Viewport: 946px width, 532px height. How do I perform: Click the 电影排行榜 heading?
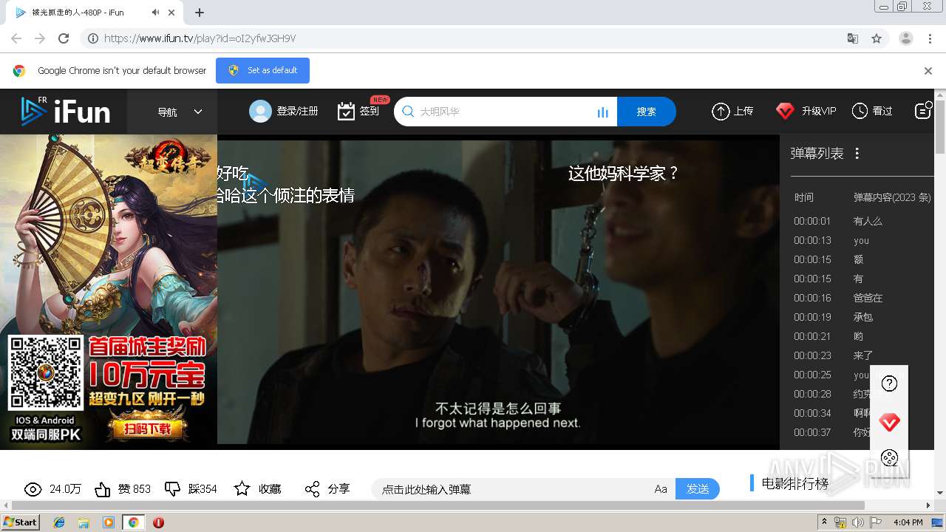(794, 484)
